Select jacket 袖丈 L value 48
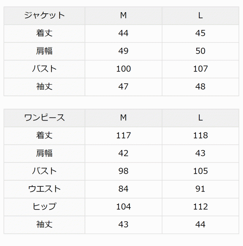The image size is (243, 246). (x=200, y=87)
